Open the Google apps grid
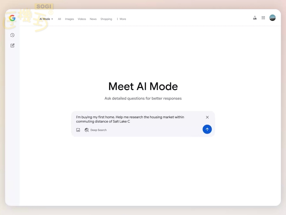The image size is (286, 215). point(263,17)
